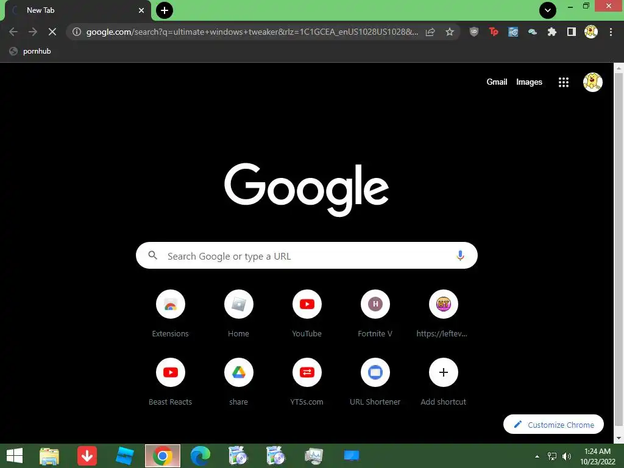Open Roblox Studio from taskbar
This screenshot has width=624, height=468.
coord(124,456)
